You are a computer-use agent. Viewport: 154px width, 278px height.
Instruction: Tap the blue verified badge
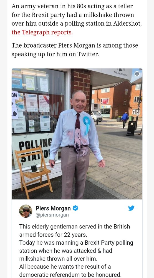[x=75, y=208]
